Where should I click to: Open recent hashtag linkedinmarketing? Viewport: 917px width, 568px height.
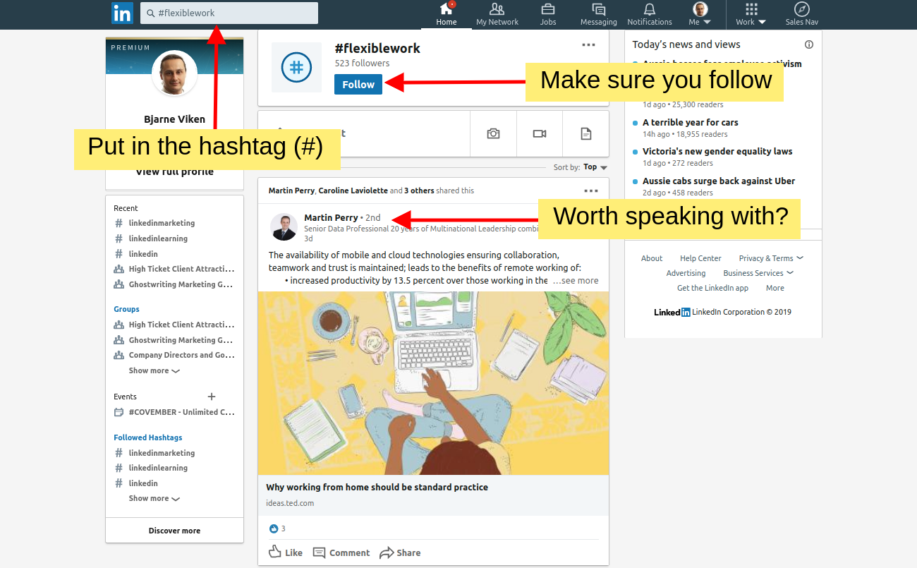tap(162, 223)
